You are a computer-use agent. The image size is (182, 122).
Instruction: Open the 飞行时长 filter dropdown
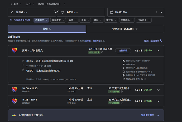144,20
